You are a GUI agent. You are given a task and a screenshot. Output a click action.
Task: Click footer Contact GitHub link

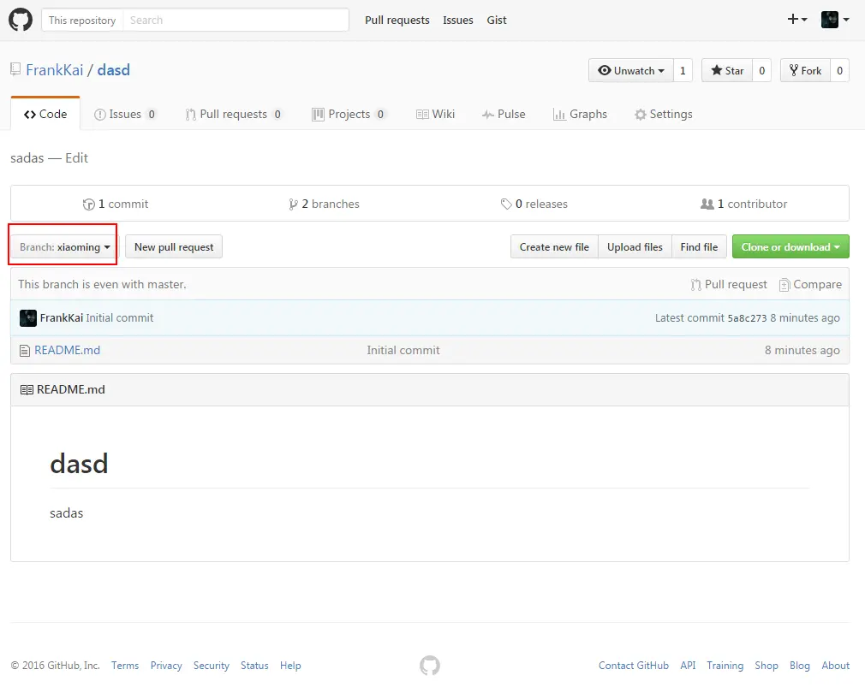[633, 666]
